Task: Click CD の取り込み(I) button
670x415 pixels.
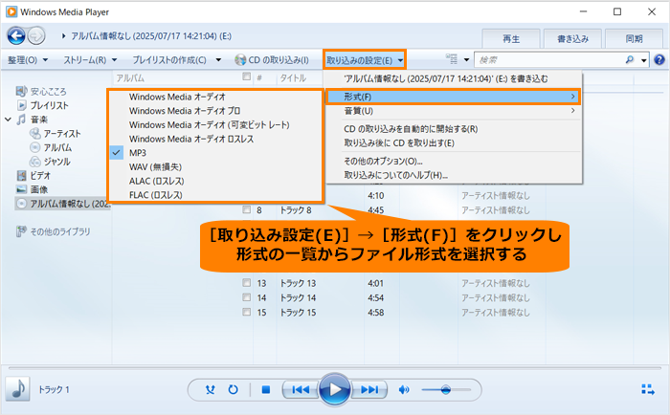Action: (272, 60)
